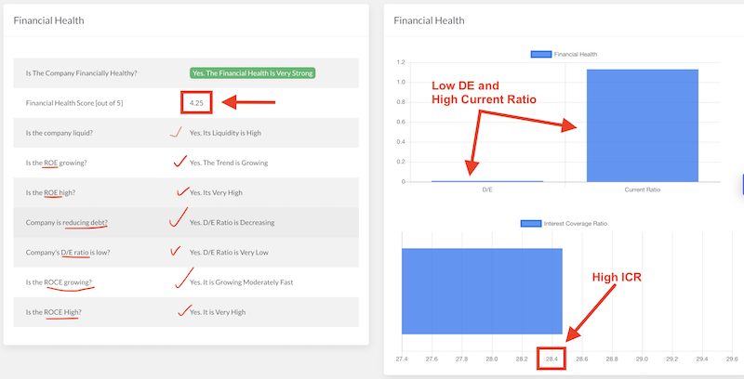Click 'Is the ROE growing?' question

click(57, 163)
